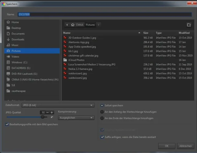Open the iCloud Photos folder
Viewport: 197px width, 153px height.
tap(76, 60)
